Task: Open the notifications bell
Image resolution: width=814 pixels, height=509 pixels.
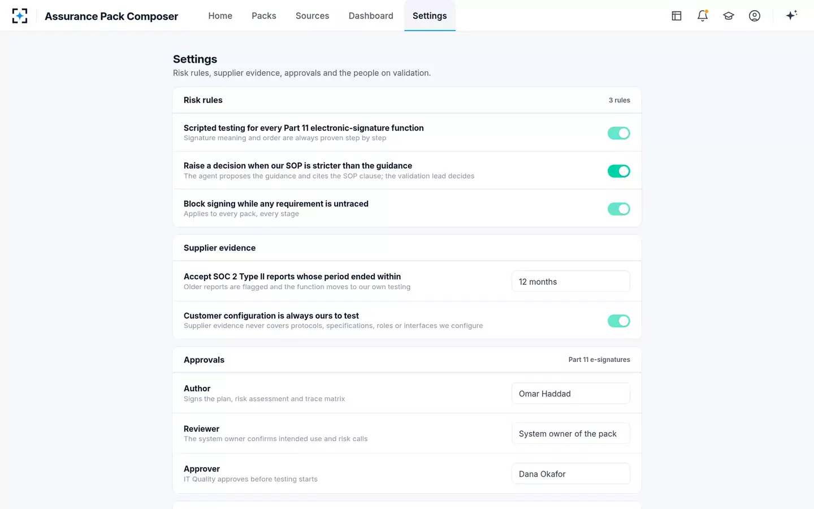Action: click(x=703, y=16)
